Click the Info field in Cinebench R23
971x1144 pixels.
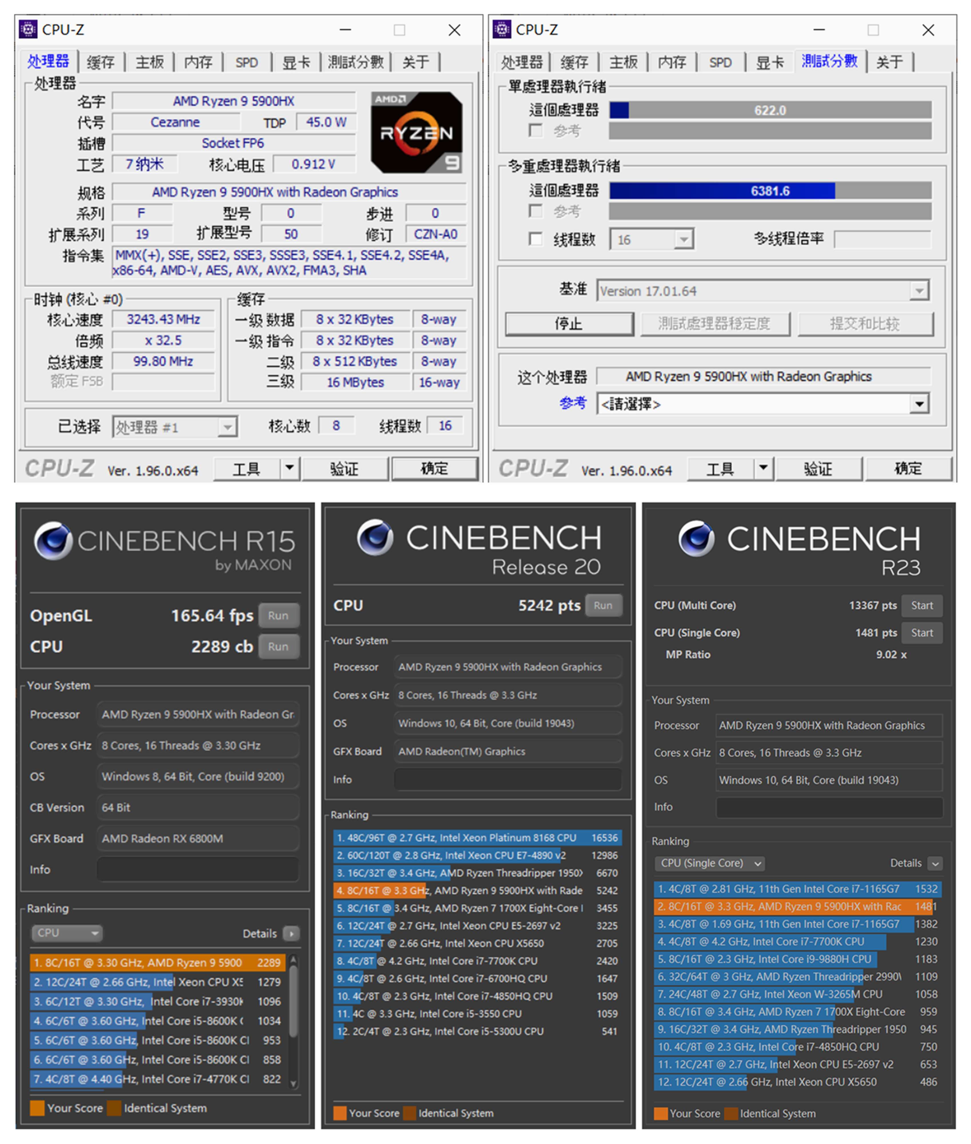[x=829, y=807]
